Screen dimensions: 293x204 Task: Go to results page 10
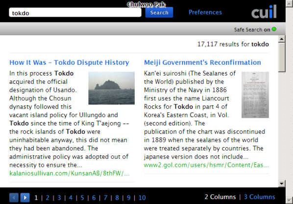[142, 198]
